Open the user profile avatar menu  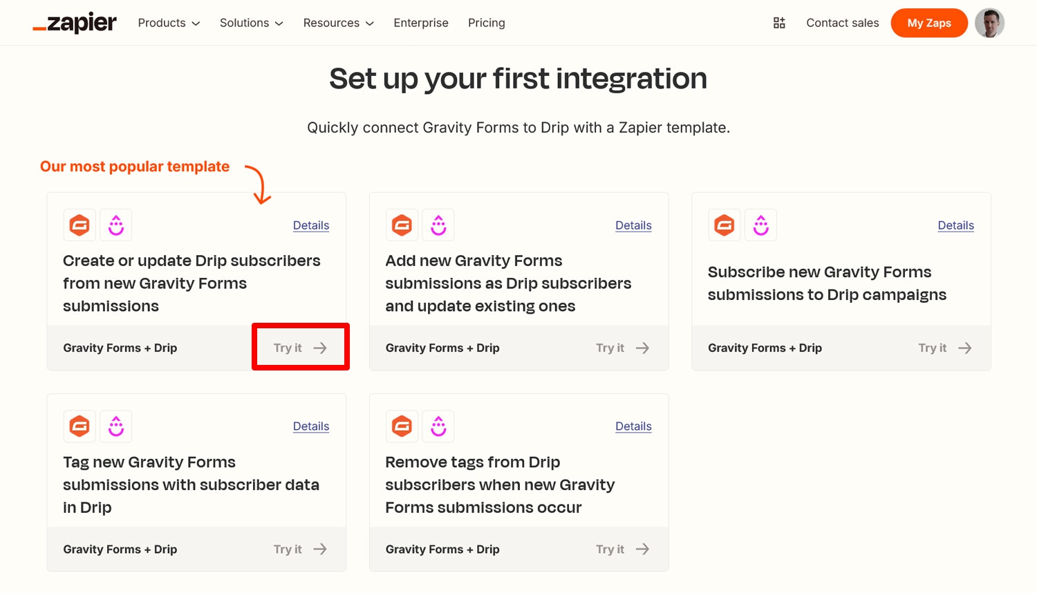pos(989,23)
